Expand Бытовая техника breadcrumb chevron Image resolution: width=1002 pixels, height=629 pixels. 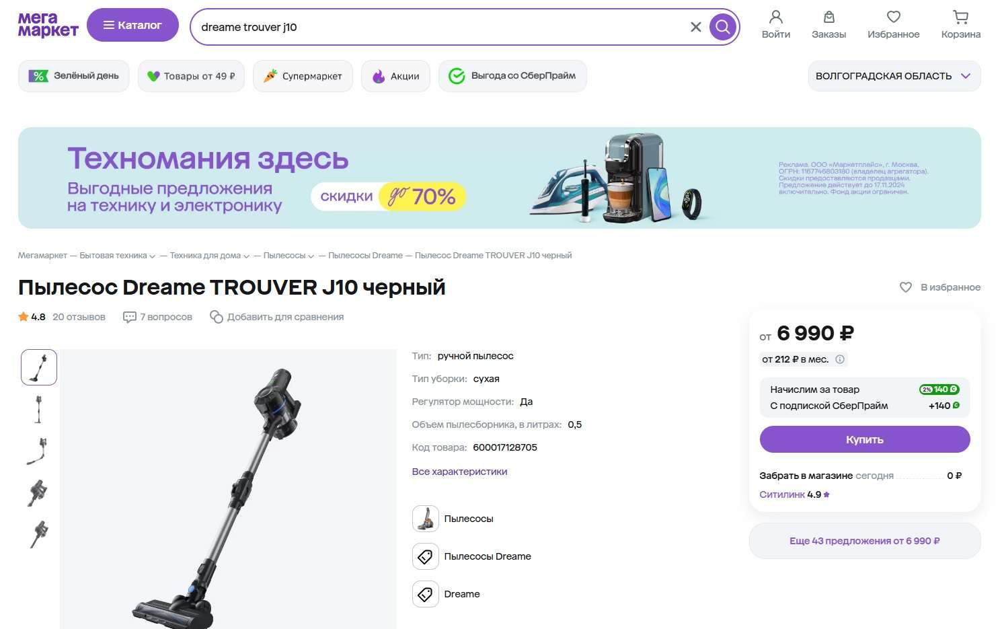153,256
